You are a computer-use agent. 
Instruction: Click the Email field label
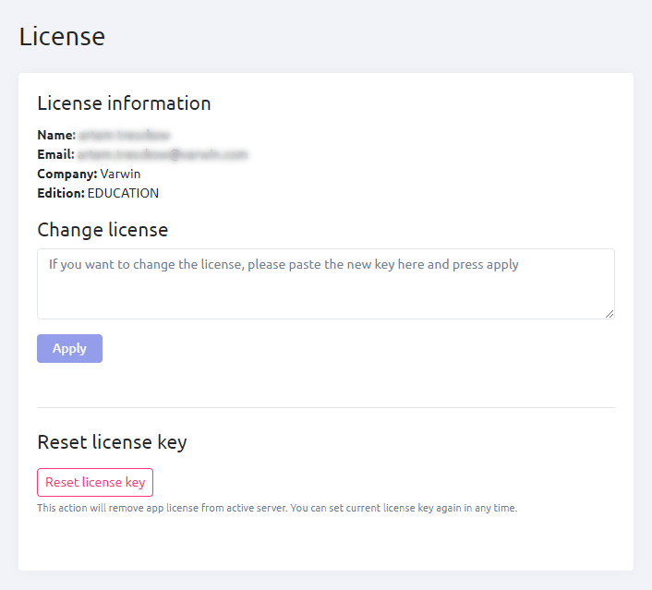[x=55, y=154]
